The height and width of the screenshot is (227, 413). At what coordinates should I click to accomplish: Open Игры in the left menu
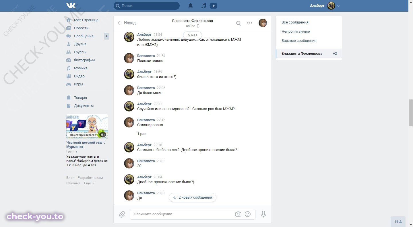point(78,84)
